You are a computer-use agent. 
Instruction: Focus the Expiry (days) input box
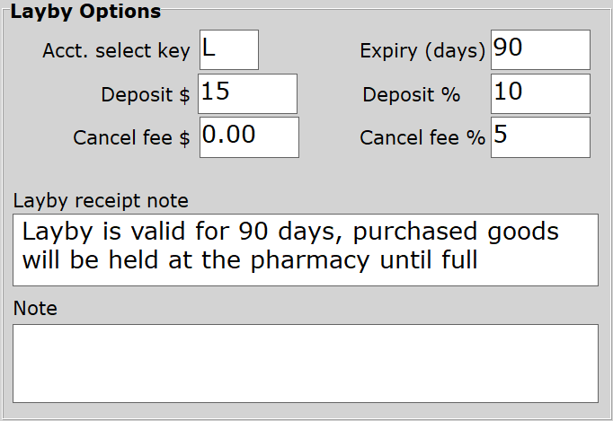tap(540, 49)
